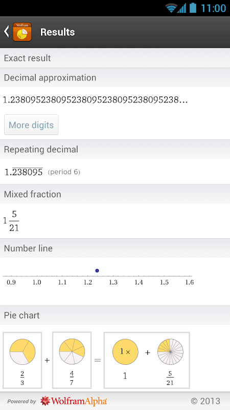The image size is (230, 410).
Task: Tap the Wi-Fi status icon
Action: click(x=171, y=8)
